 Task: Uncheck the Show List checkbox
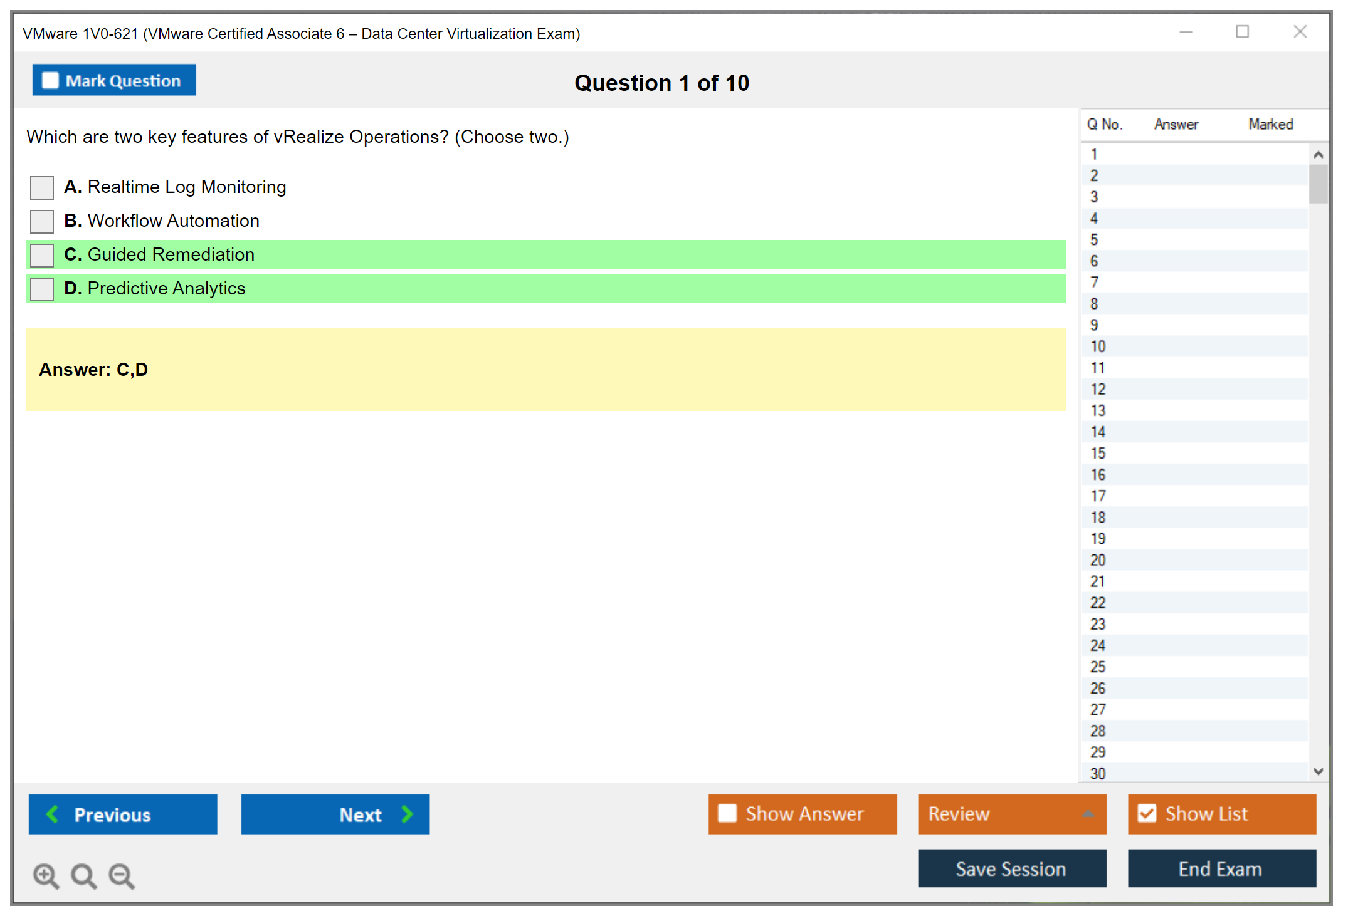point(1147,813)
